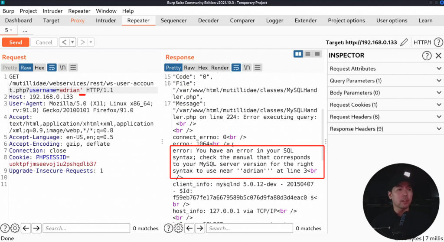This screenshot has width=444, height=242.
Task: Switch response view to Render
Action: (x=220, y=68)
